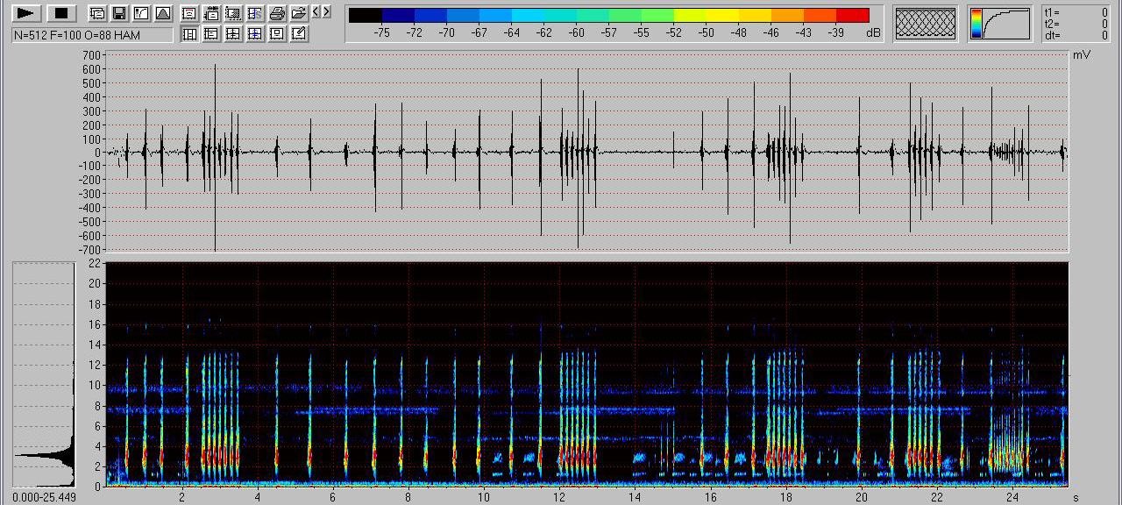Click the left arrow page button
This screenshot has height=505, width=1122.
[x=316, y=12]
